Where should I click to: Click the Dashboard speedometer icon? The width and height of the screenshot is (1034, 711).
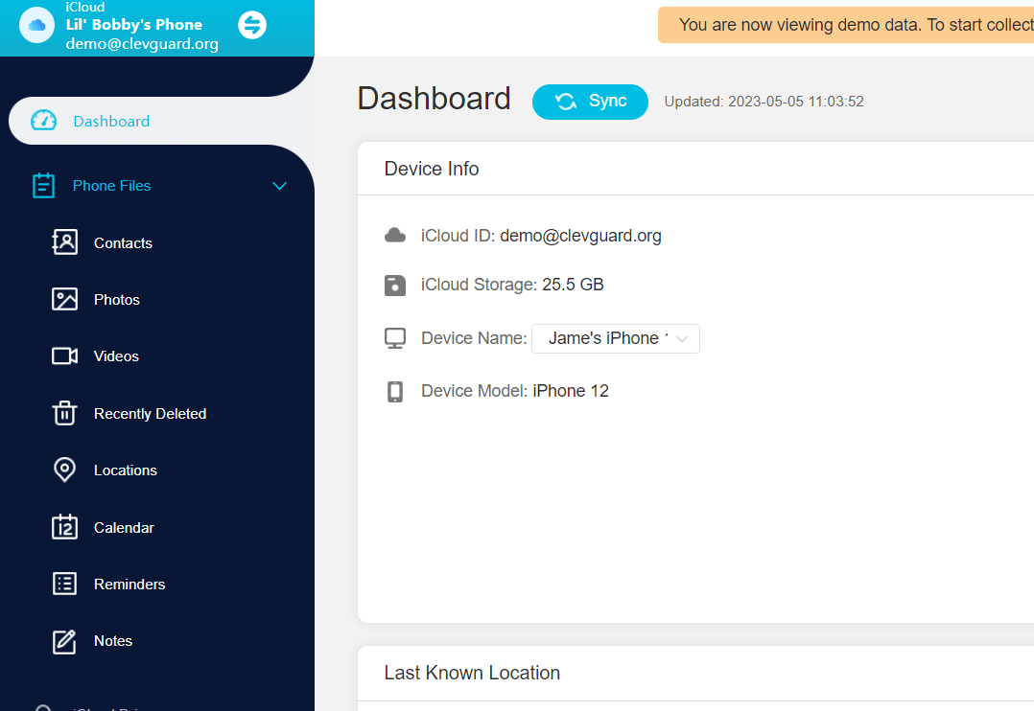(43, 121)
